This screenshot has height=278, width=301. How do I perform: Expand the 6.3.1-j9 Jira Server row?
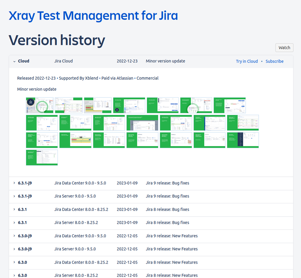click(x=14, y=196)
